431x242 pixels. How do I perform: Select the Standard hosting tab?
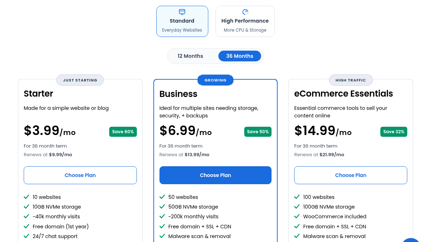point(182,21)
